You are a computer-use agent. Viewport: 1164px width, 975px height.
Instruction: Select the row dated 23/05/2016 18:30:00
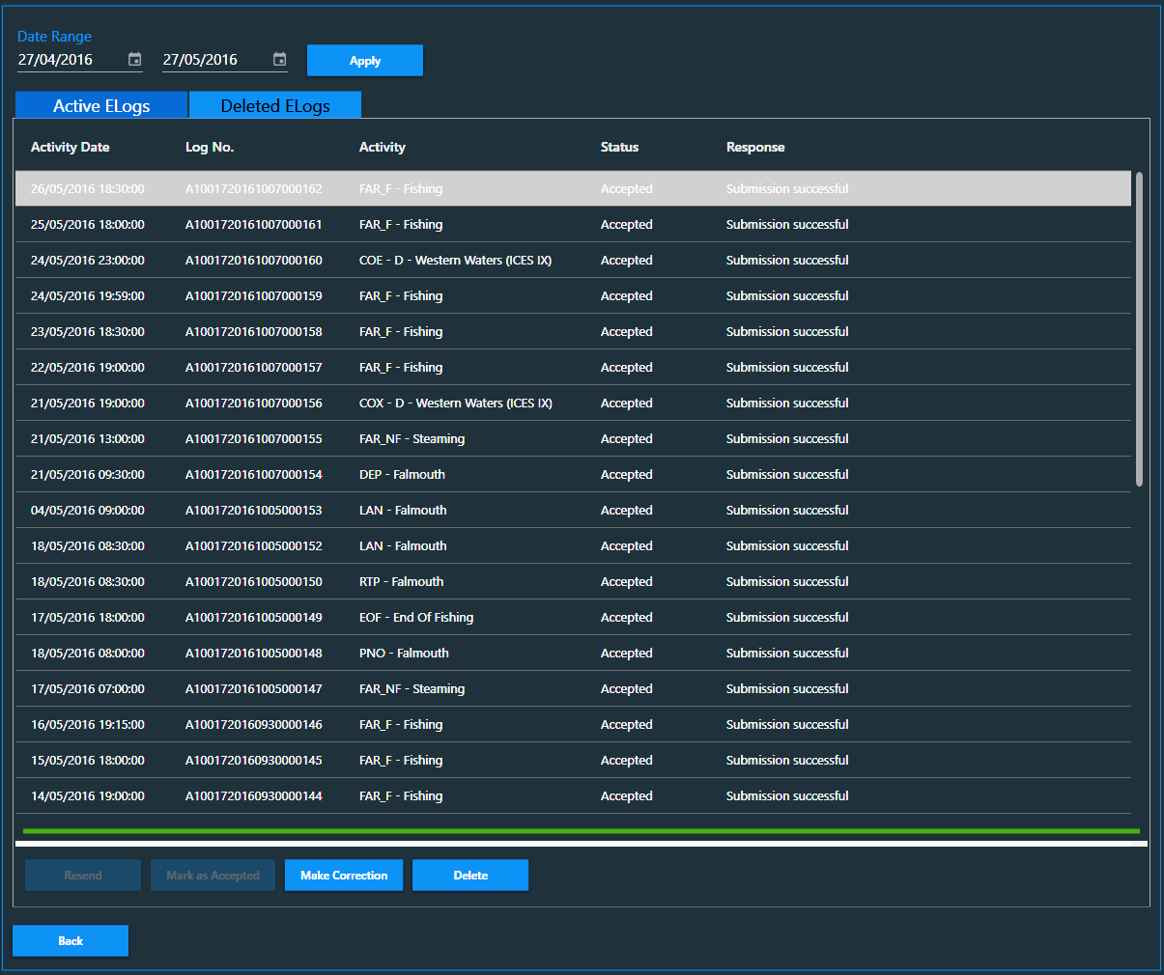[x=573, y=332]
